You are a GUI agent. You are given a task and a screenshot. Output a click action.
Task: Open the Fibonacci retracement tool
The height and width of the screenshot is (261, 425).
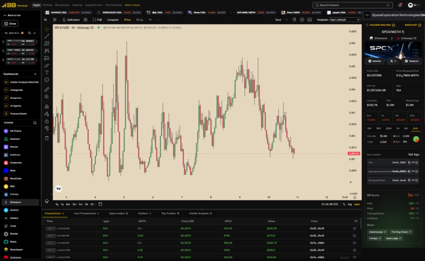pyautogui.click(x=46, y=44)
